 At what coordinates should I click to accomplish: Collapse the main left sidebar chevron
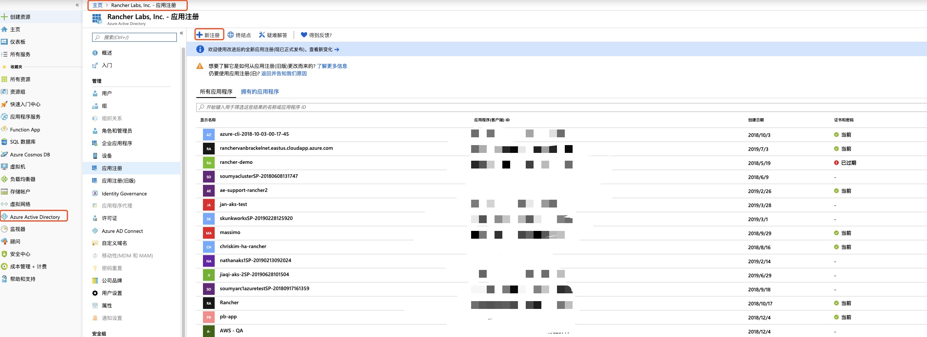click(77, 5)
